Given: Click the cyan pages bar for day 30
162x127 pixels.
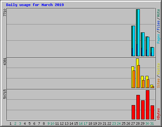Looking at the screenshot, I should (148, 47).
